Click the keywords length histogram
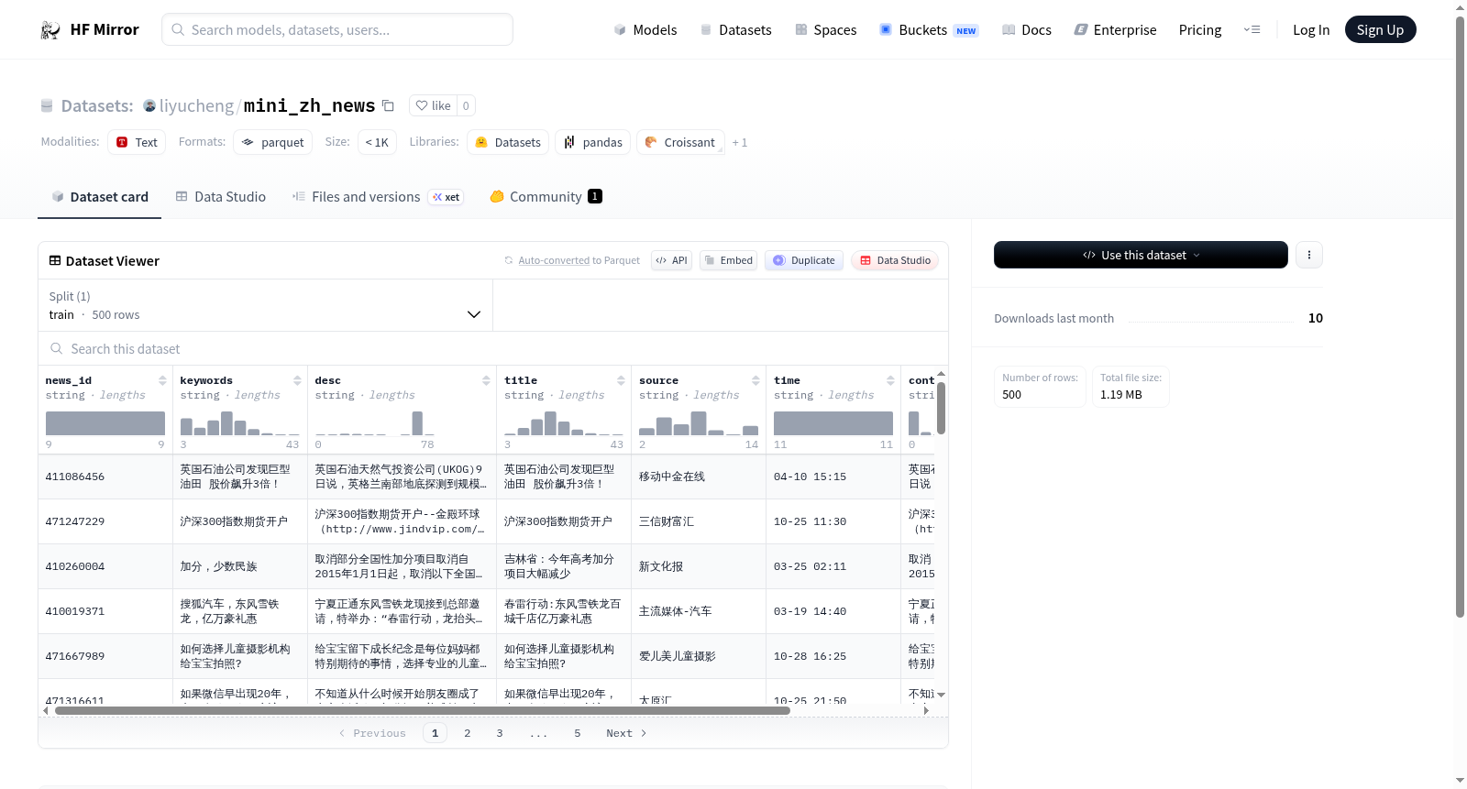 point(240,423)
